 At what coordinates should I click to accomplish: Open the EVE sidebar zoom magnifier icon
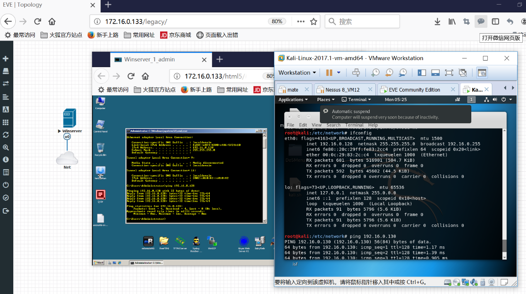(x=6, y=147)
